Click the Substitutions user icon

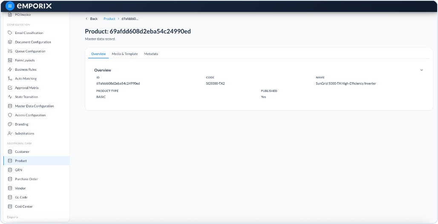(10, 134)
